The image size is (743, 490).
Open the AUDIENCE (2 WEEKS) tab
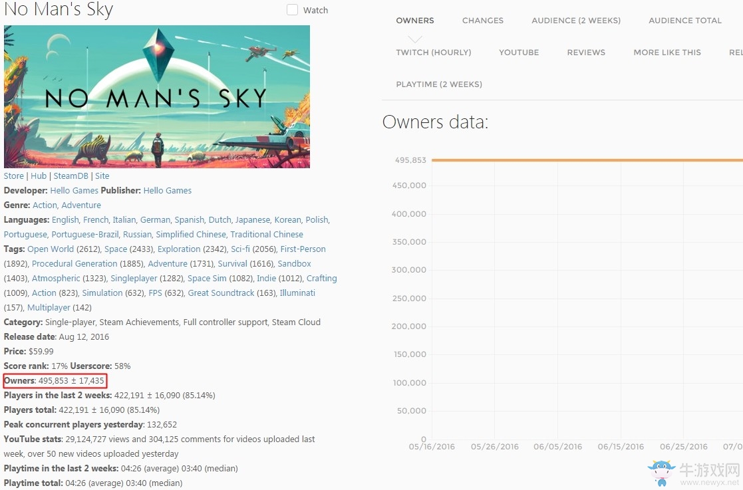pyautogui.click(x=576, y=21)
